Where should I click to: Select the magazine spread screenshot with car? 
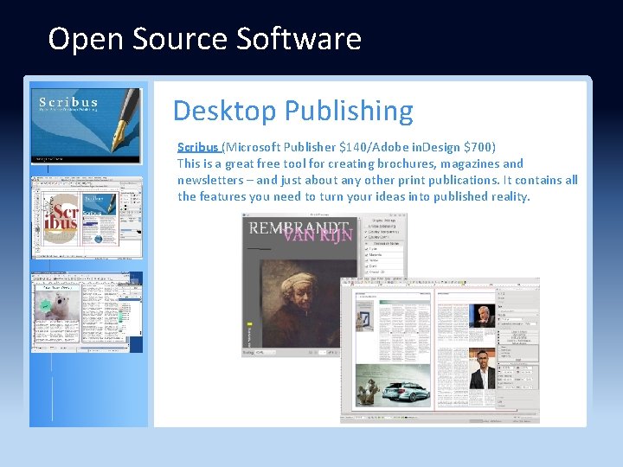coord(440,350)
